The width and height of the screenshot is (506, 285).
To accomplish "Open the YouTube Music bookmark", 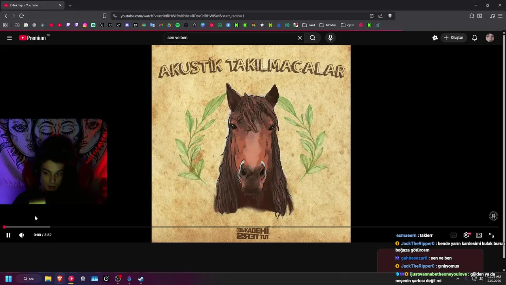I will pos(211,25).
